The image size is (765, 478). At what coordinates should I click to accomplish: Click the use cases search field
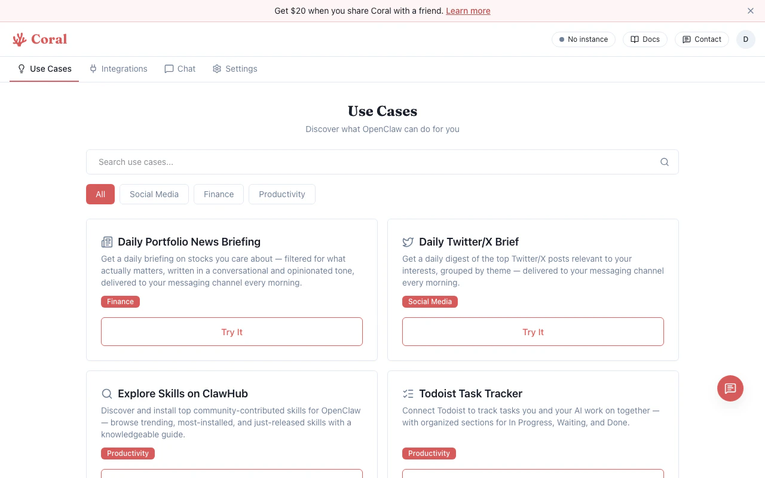299,162
